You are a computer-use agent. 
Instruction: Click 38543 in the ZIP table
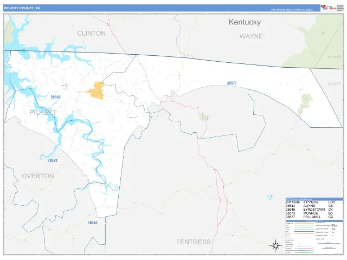(x=291, y=206)
